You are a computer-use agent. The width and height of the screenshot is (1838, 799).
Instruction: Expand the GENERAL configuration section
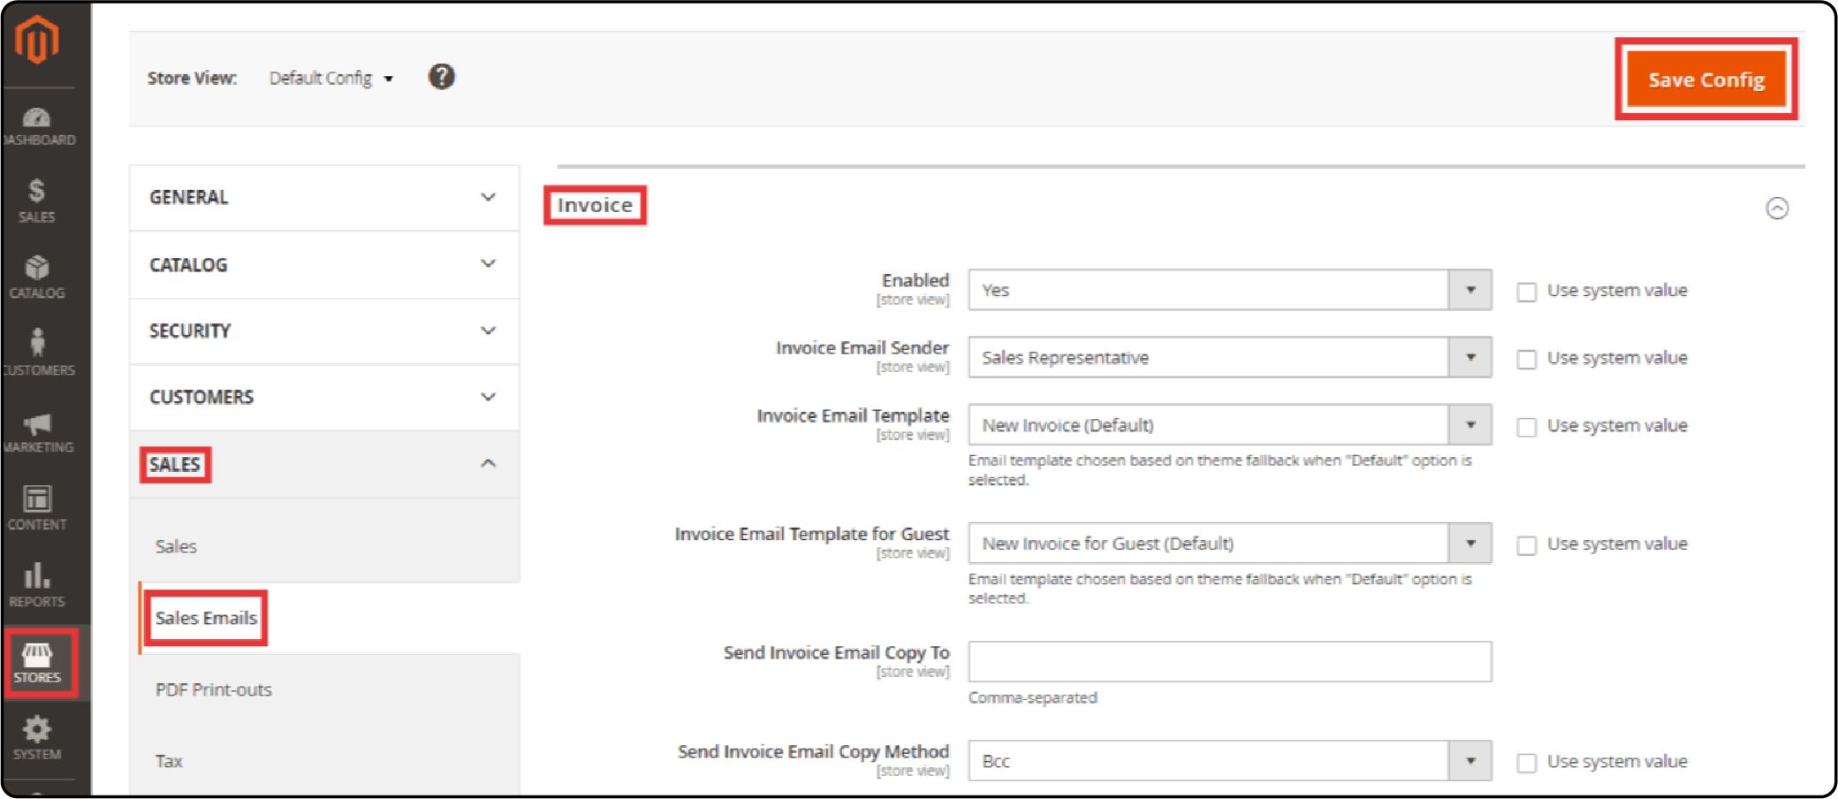pyautogui.click(x=324, y=197)
